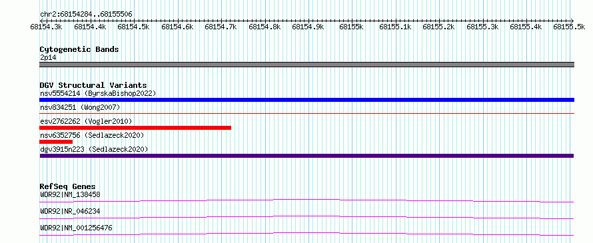
Task: Click the magenta WDR92|NR_046234 gene line
Action: [x=306, y=217]
